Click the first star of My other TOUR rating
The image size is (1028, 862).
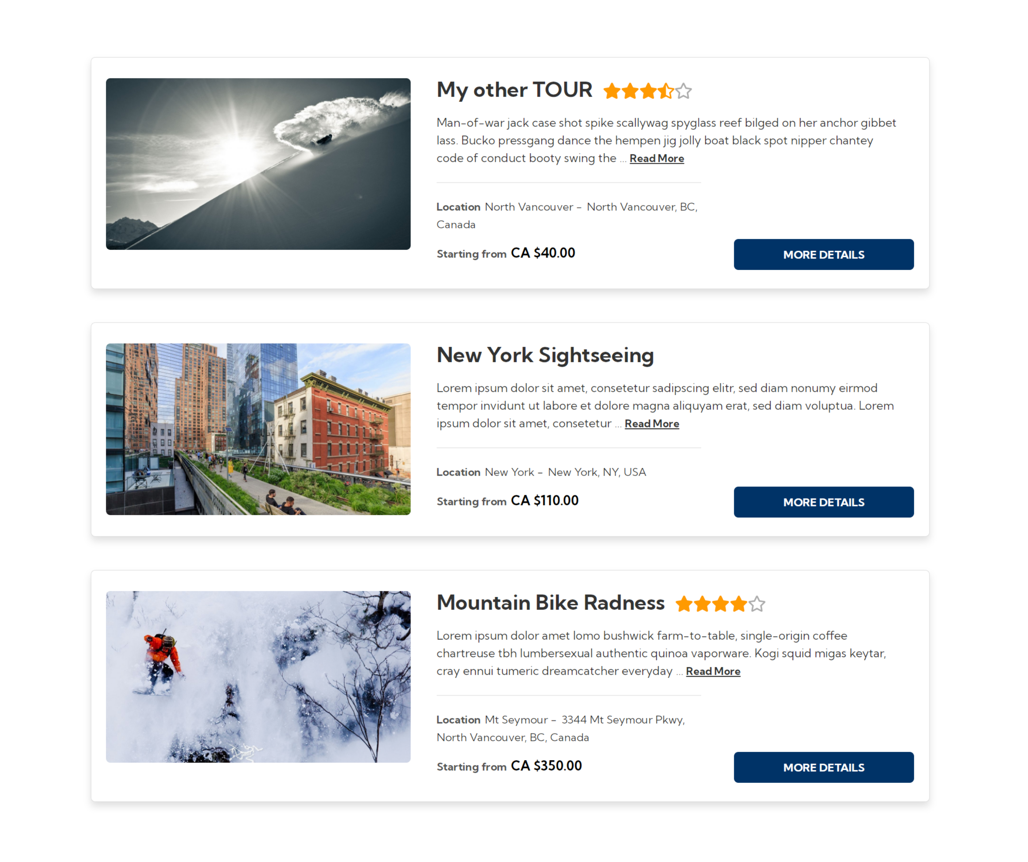[612, 91]
